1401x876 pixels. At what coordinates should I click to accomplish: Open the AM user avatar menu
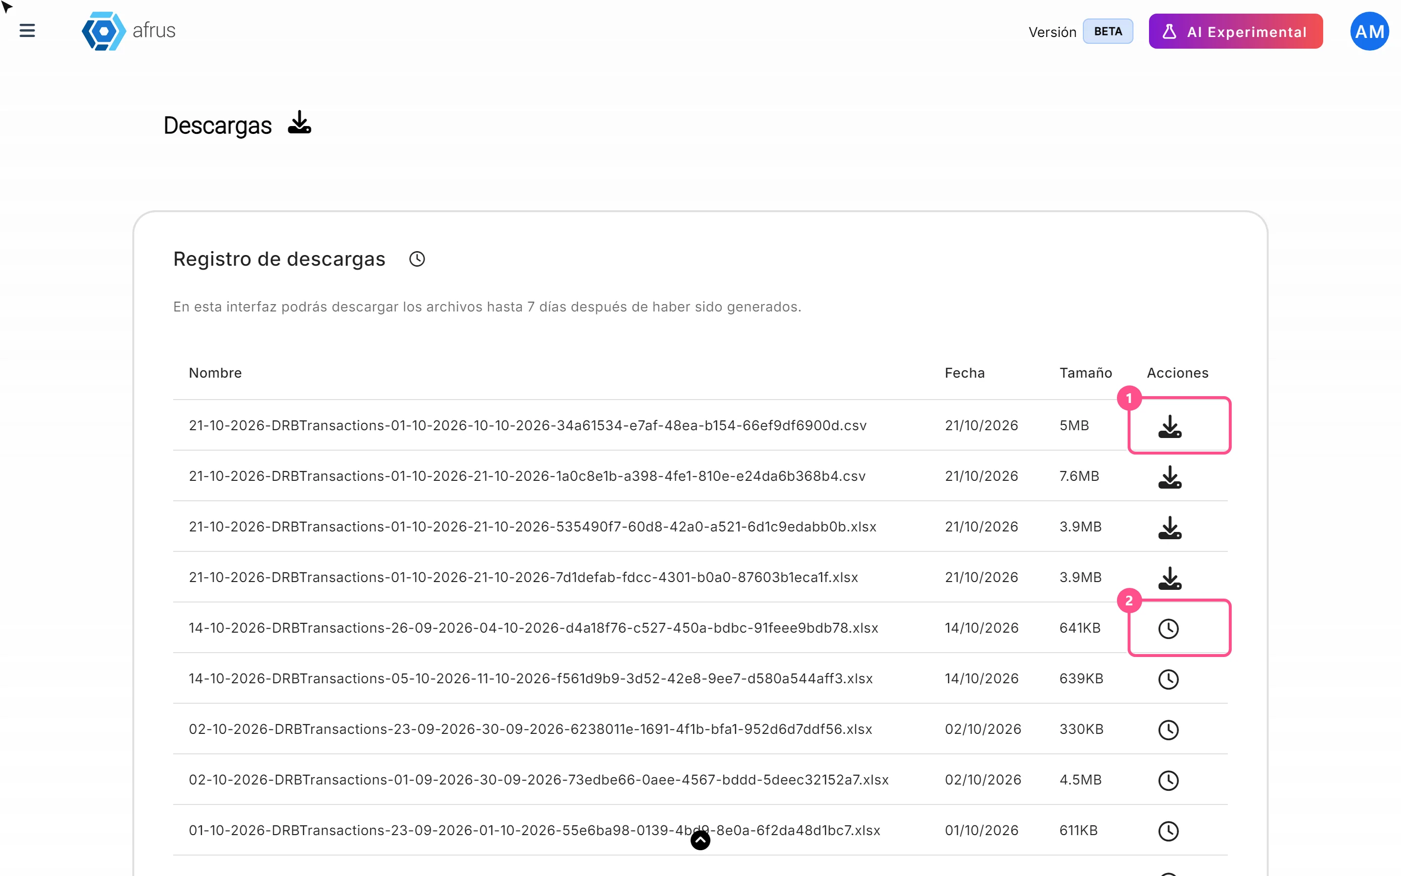(1369, 31)
